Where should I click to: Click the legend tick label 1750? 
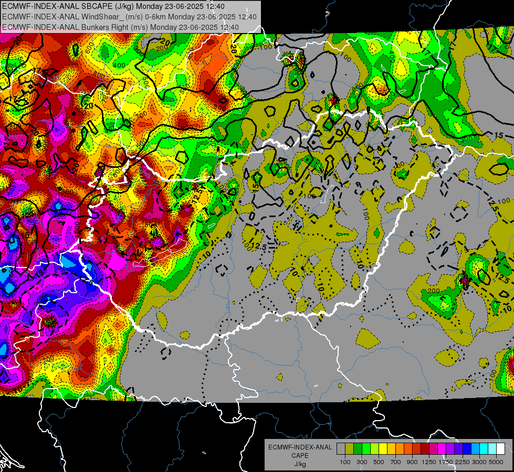(x=446, y=462)
